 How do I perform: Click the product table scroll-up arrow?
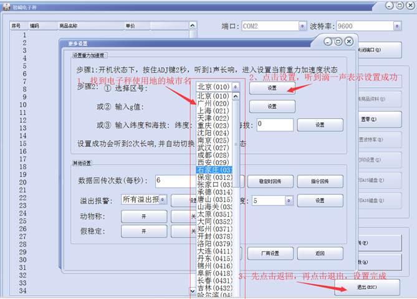coord(193,26)
